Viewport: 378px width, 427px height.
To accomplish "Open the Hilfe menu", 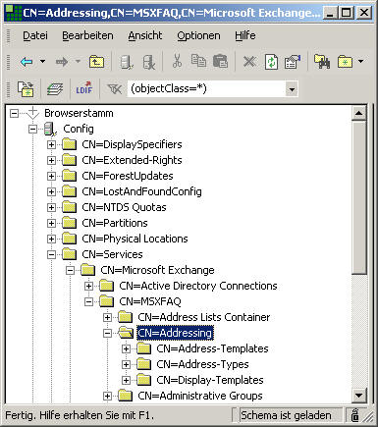I will [245, 35].
